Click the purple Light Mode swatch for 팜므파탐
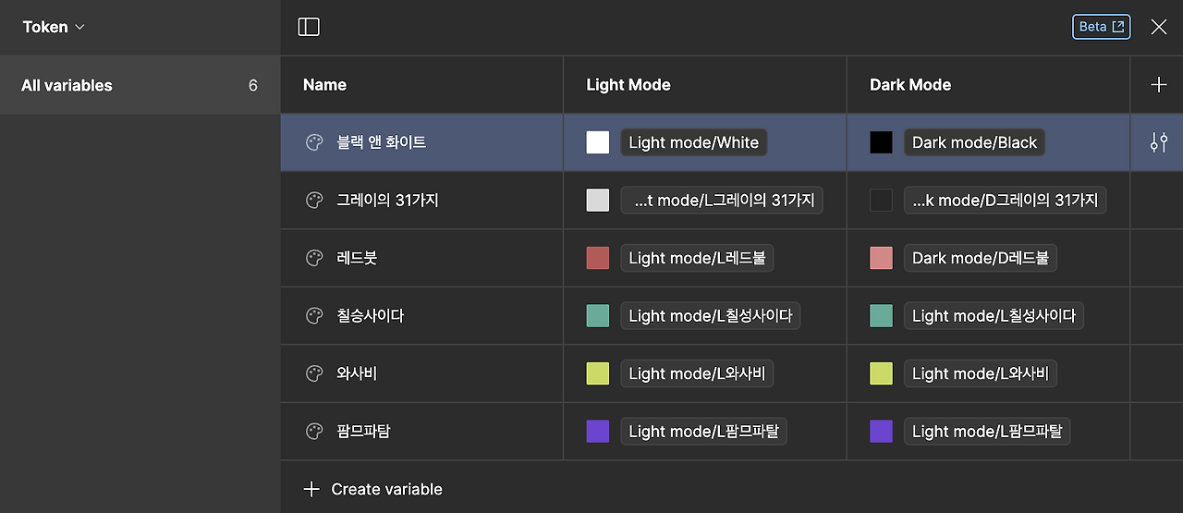Viewport: 1183px width, 513px height. click(598, 431)
